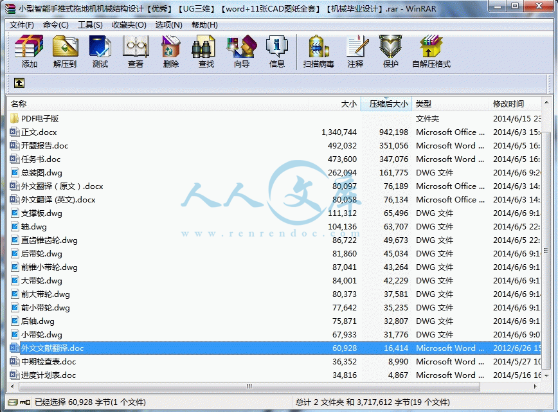Click the DWG icon beside 轴.dwg
558x412 pixels.
[x=15, y=227]
